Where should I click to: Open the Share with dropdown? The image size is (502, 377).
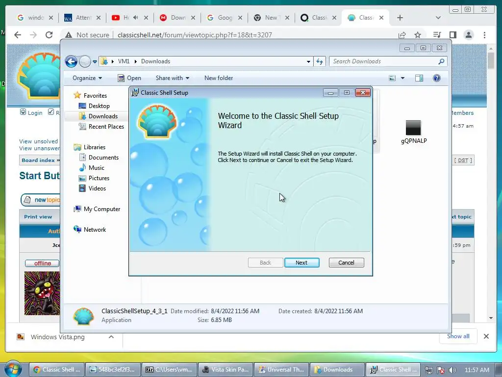(172, 78)
